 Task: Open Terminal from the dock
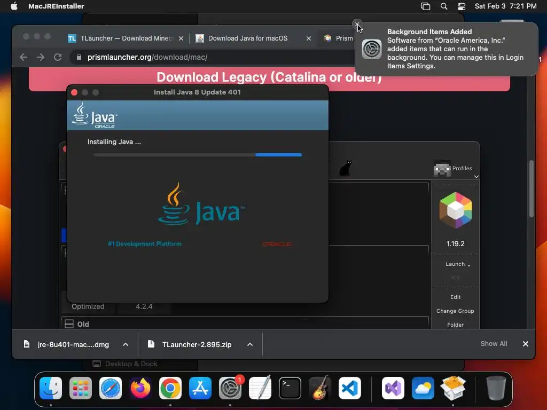pos(290,388)
